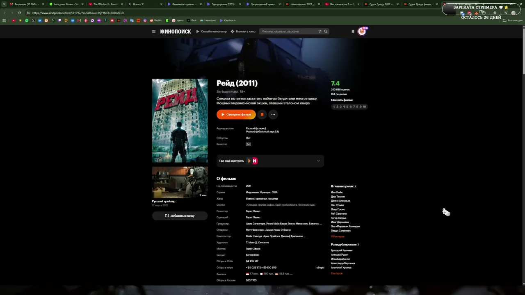Viewport: 525px width, 295px height.
Task: Open director 'Гарет Эванс' in Режиссер row
Action: coord(253,211)
